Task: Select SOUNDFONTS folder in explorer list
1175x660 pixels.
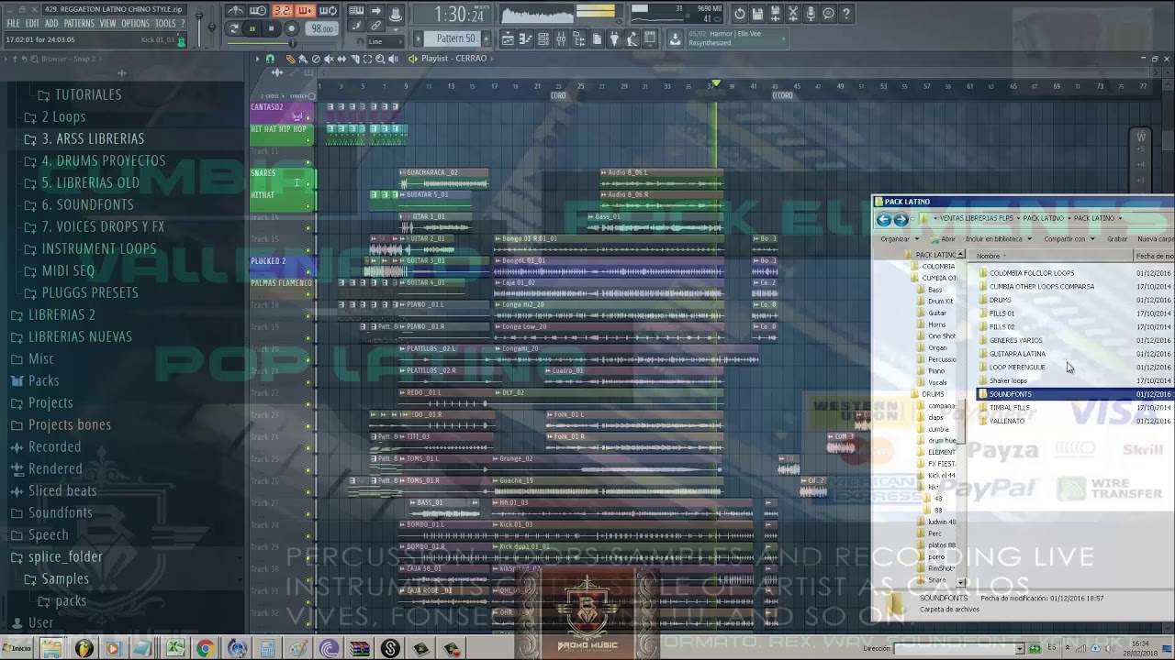Action: click(x=1074, y=394)
